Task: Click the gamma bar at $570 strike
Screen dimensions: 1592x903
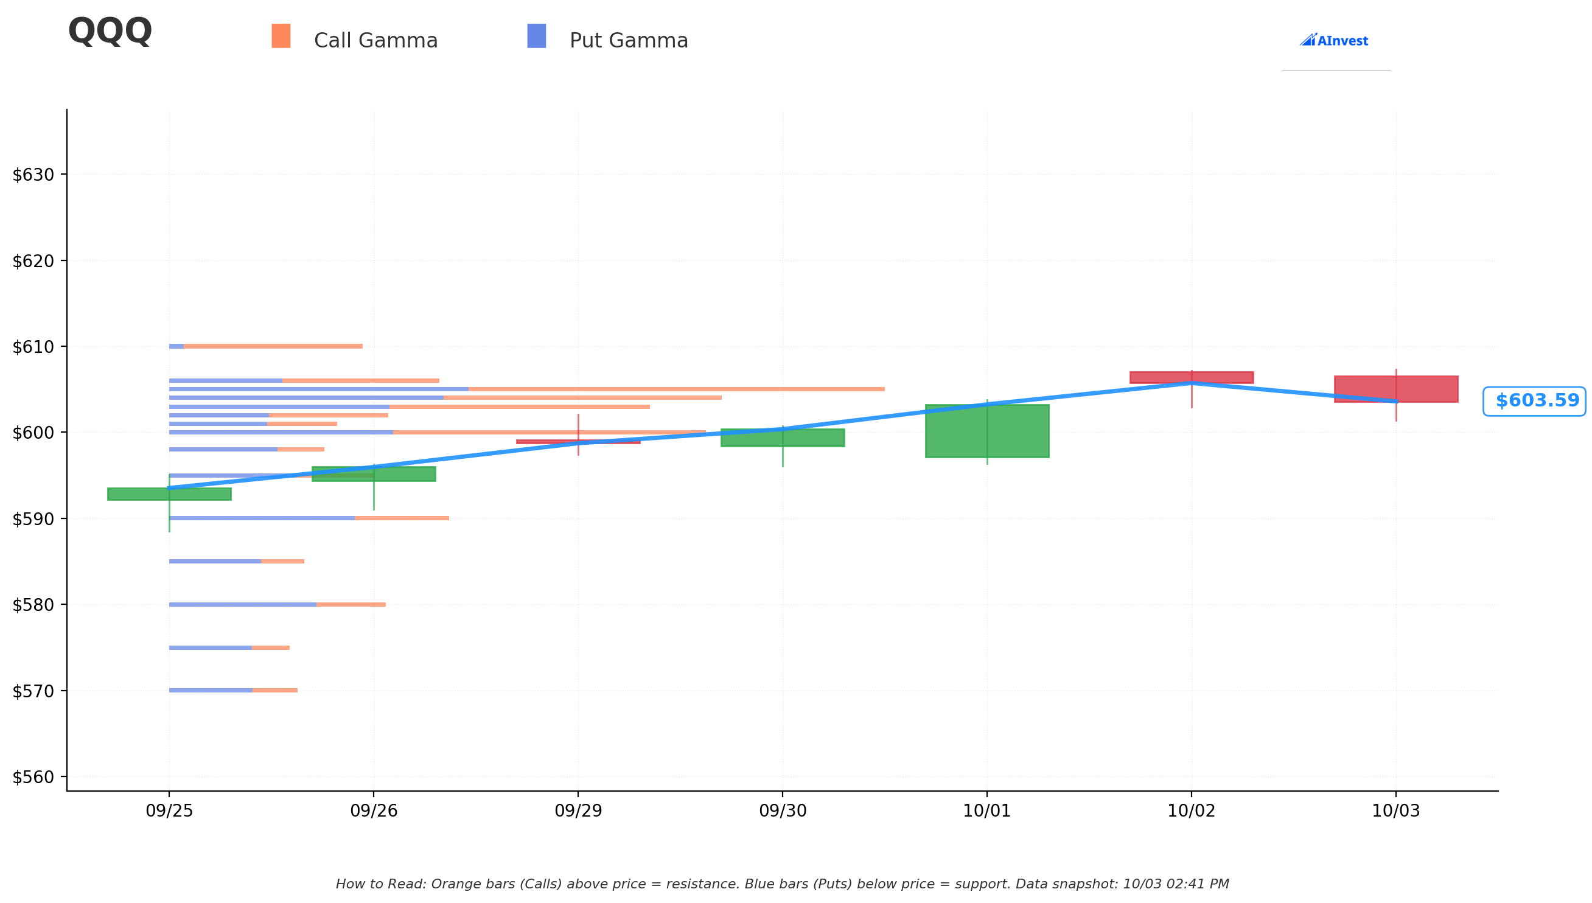Action: pos(233,690)
